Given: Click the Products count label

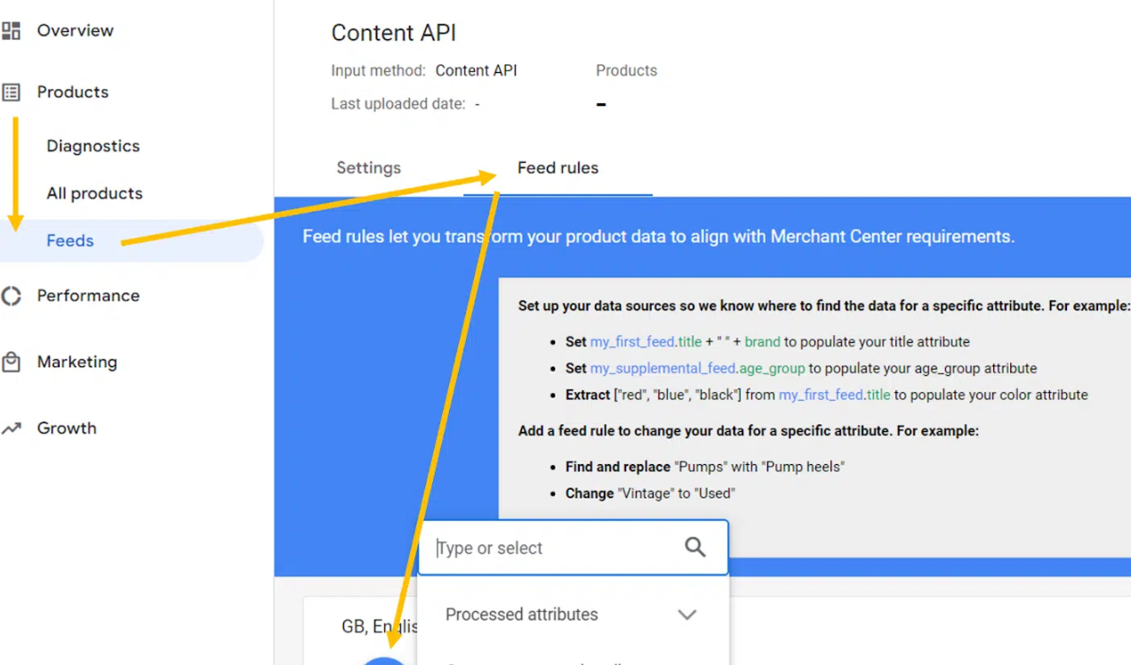Looking at the screenshot, I should pos(627,70).
